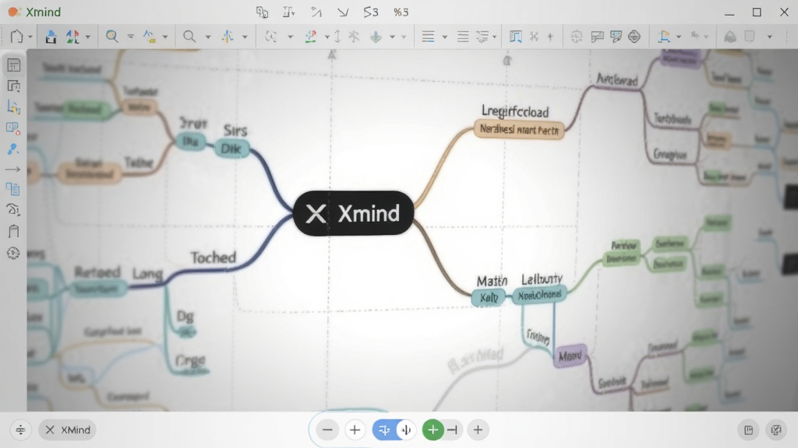Click the 'Lregirfccload' branch label
Viewport: 798px width, 448px height.
coord(515,112)
